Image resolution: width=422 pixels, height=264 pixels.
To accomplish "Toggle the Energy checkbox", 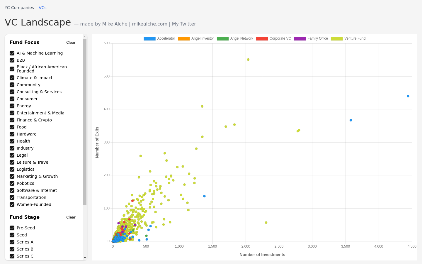I will 12,106.
